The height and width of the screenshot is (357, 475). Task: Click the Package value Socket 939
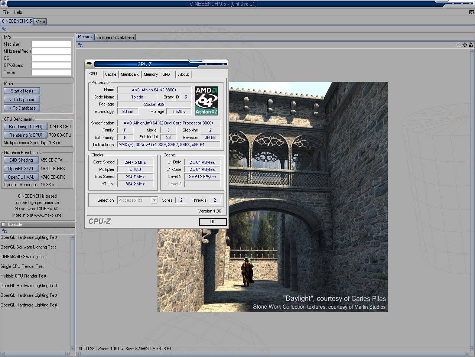click(x=154, y=104)
